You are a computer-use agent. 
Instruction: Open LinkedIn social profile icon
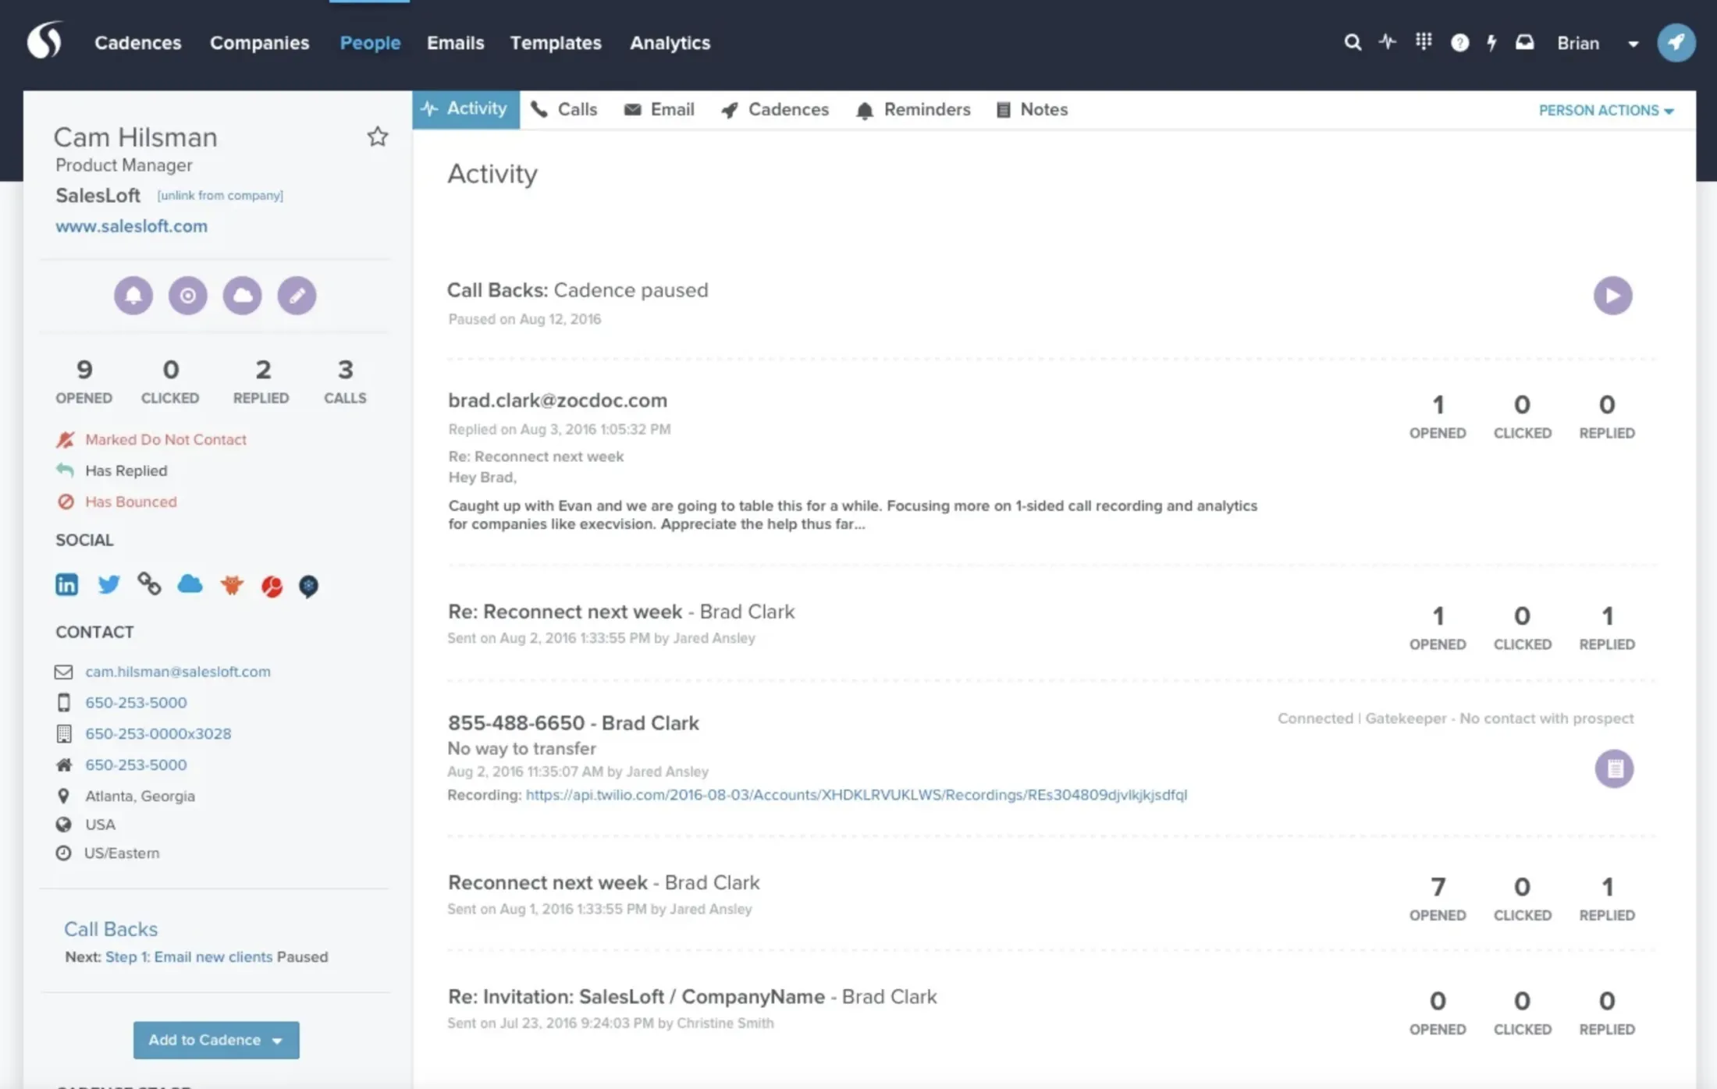tap(66, 584)
